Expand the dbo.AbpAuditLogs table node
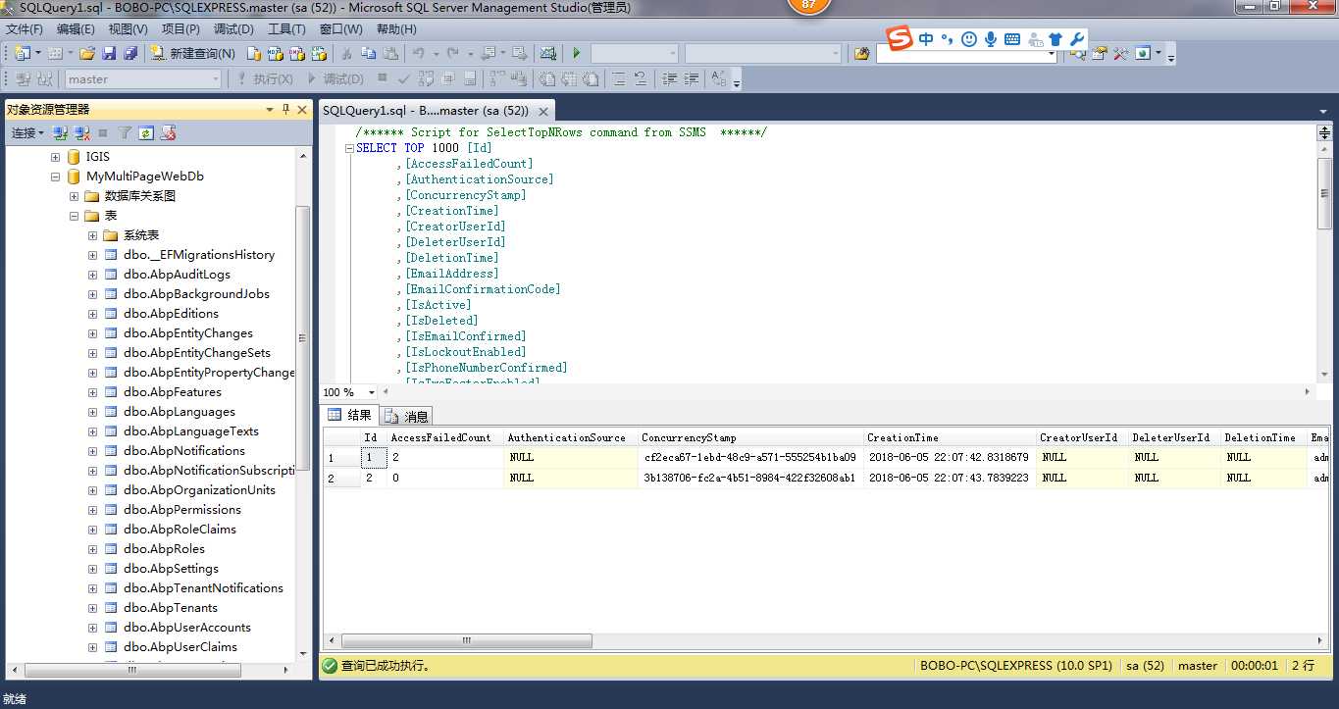The height and width of the screenshot is (709, 1339). 92,275
